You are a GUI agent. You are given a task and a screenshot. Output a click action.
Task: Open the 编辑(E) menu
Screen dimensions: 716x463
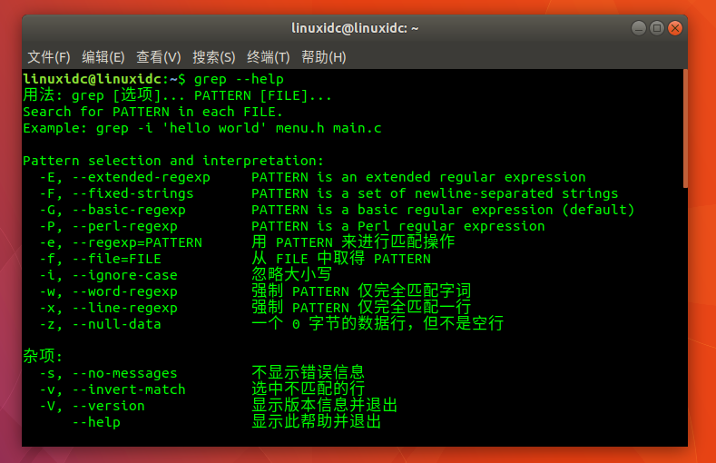tap(103, 57)
